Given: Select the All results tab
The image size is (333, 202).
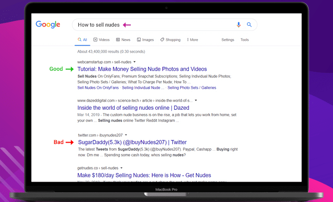Looking at the screenshot, I should tap(82, 40).
